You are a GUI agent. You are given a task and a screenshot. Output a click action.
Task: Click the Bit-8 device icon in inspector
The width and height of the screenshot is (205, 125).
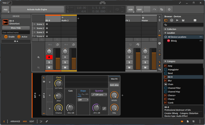point(5,22)
